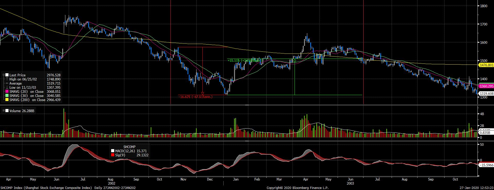Click the yellow 1476.801 axis price tag

tap(486, 65)
